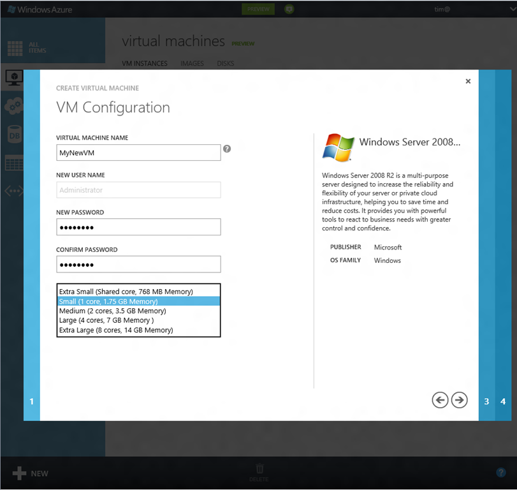Image resolution: width=517 pixels, height=490 pixels.
Task: Click the green feedback icon next to Preview
Action: tap(289, 9)
